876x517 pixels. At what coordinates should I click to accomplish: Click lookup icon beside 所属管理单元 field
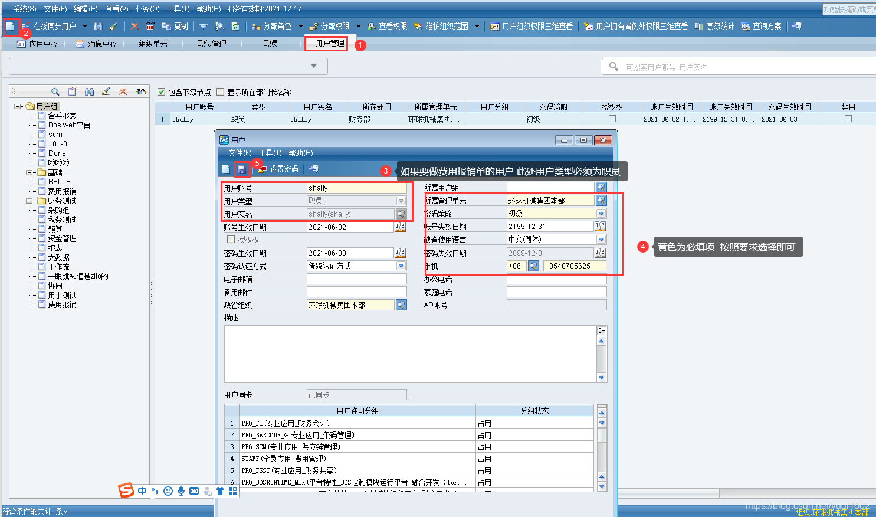coord(601,201)
